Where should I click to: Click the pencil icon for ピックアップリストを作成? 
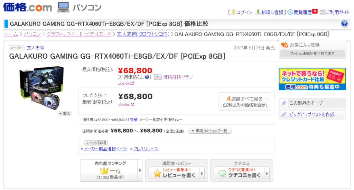tap(283, 114)
